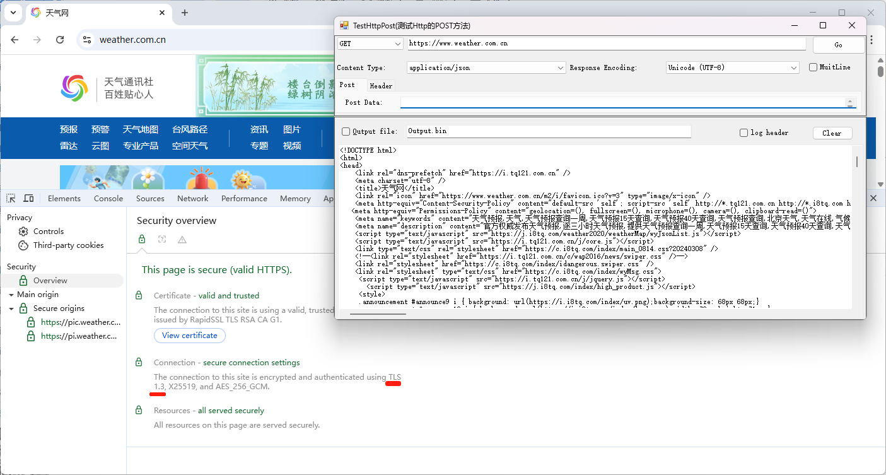Click the Chrome address bar weather.com.cn
Image resolution: width=886 pixels, height=475 pixels.
click(x=132, y=40)
